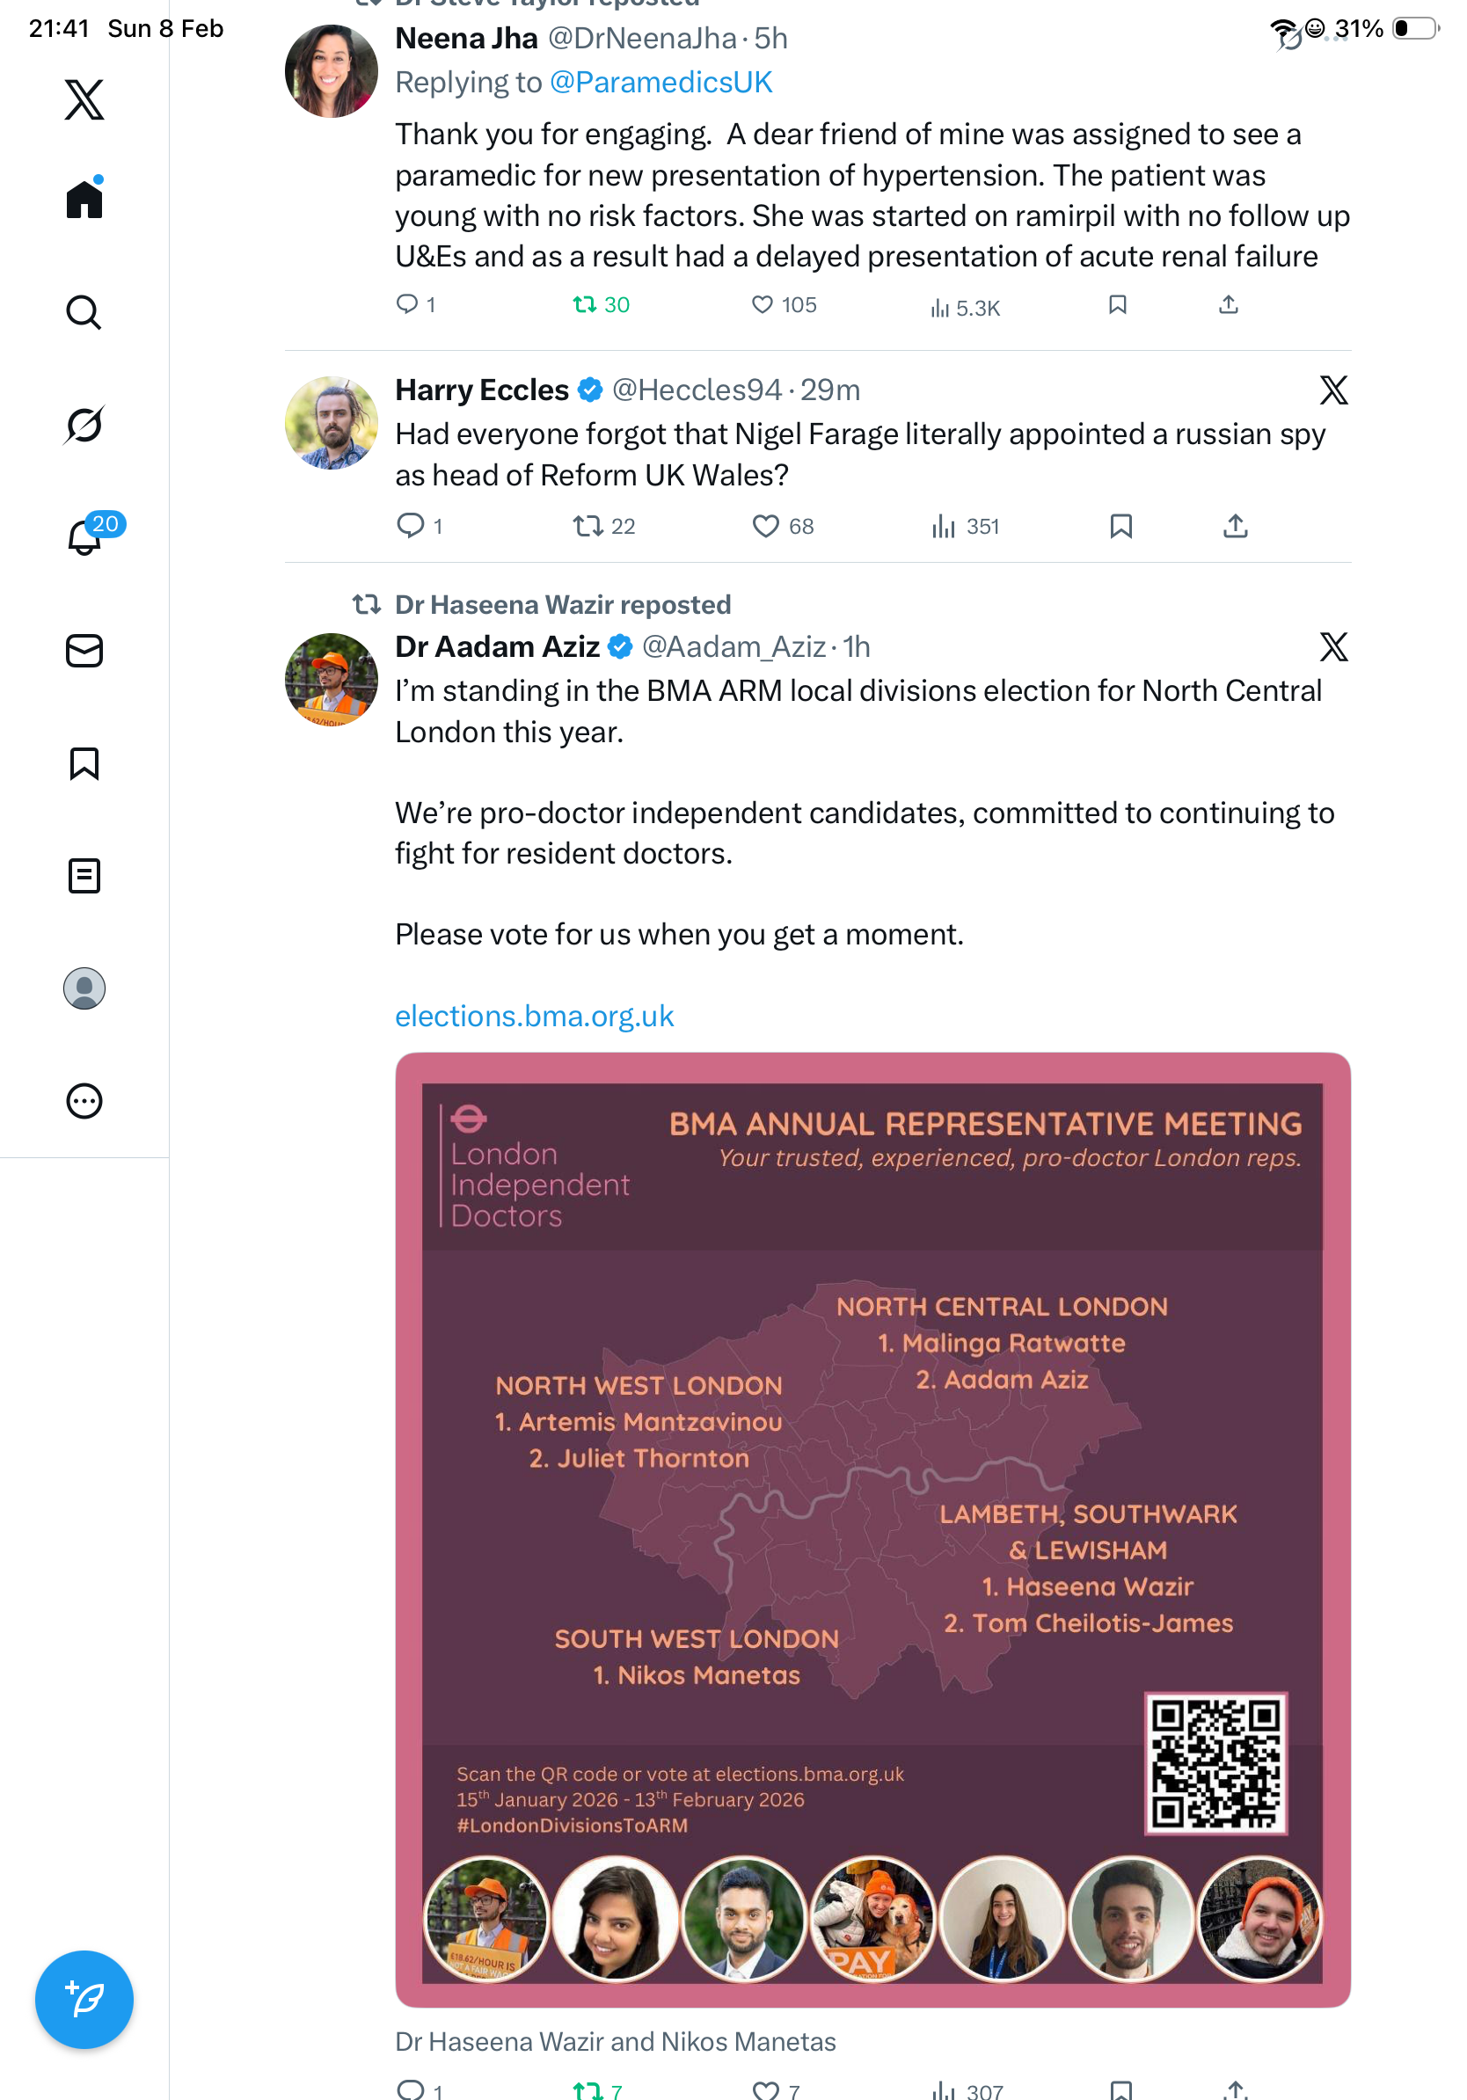Open the profile avatar in sidebar
Screen dimensions: 1467x2100
84,988
